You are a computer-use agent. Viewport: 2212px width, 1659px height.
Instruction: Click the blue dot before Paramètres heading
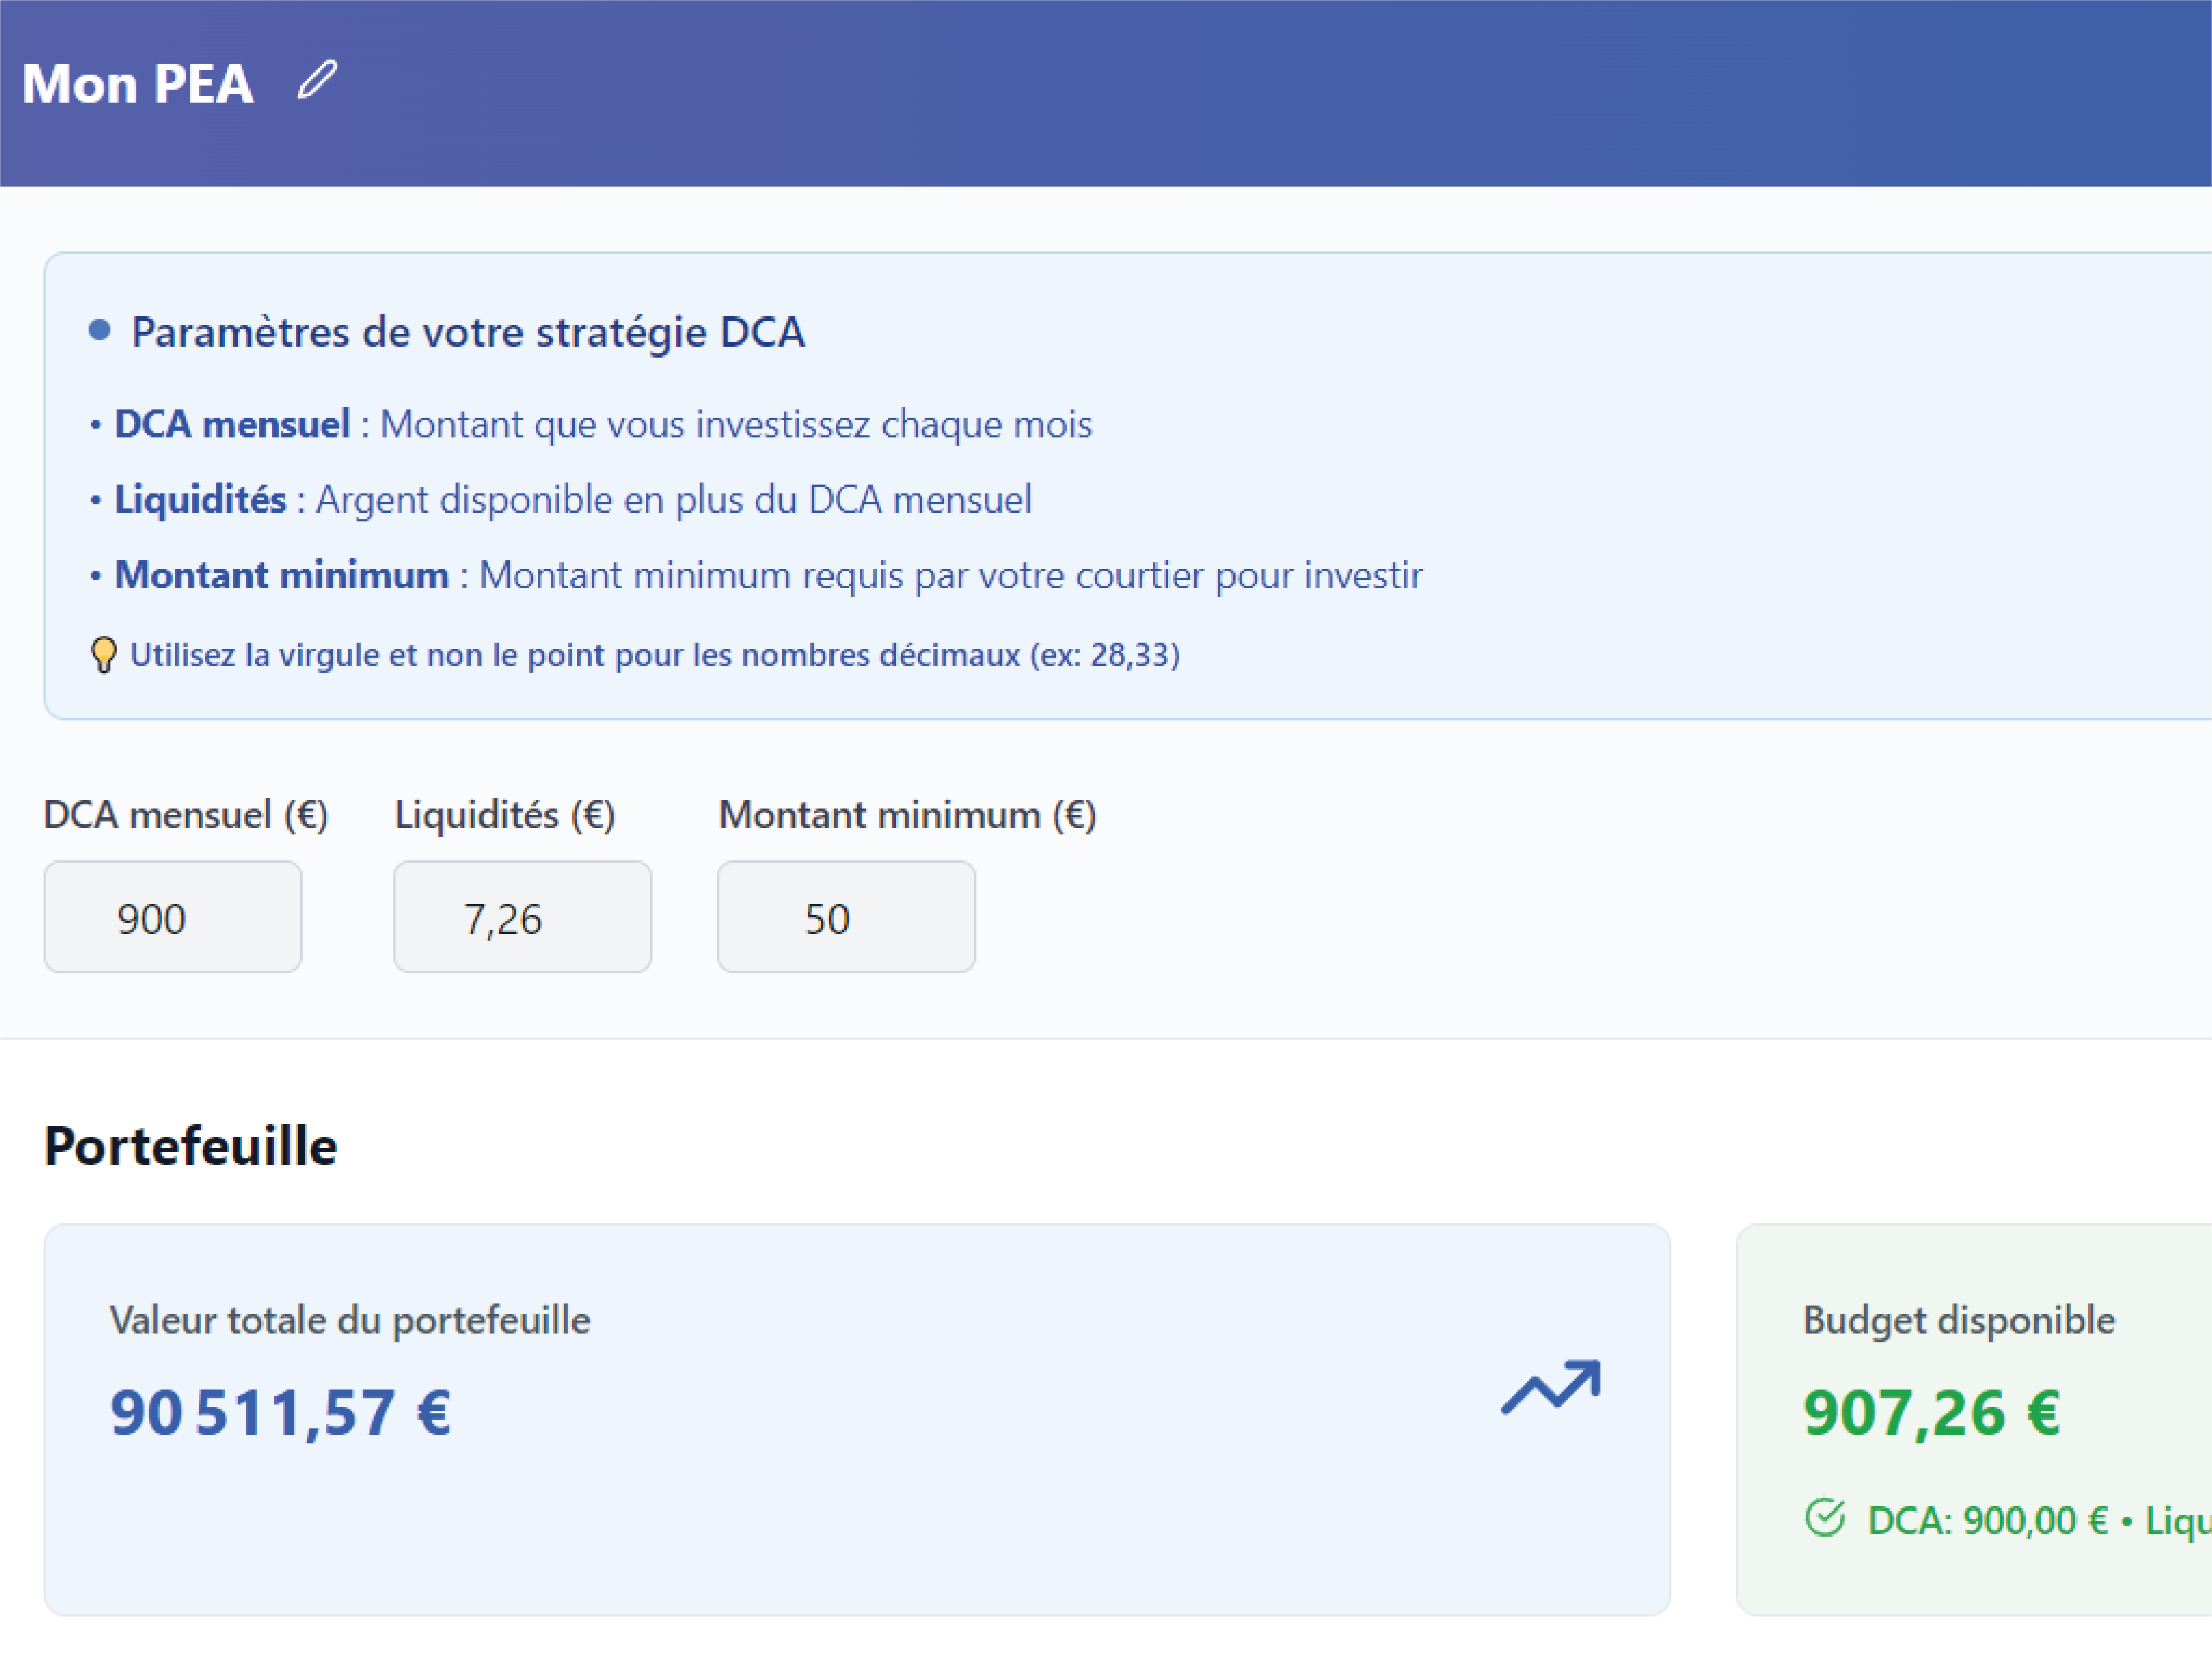pos(99,330)
